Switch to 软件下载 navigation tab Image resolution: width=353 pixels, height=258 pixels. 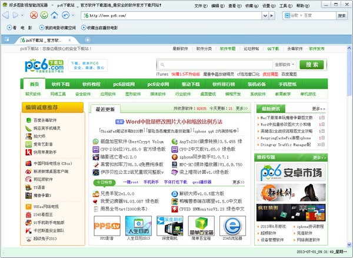coord(61,84)
